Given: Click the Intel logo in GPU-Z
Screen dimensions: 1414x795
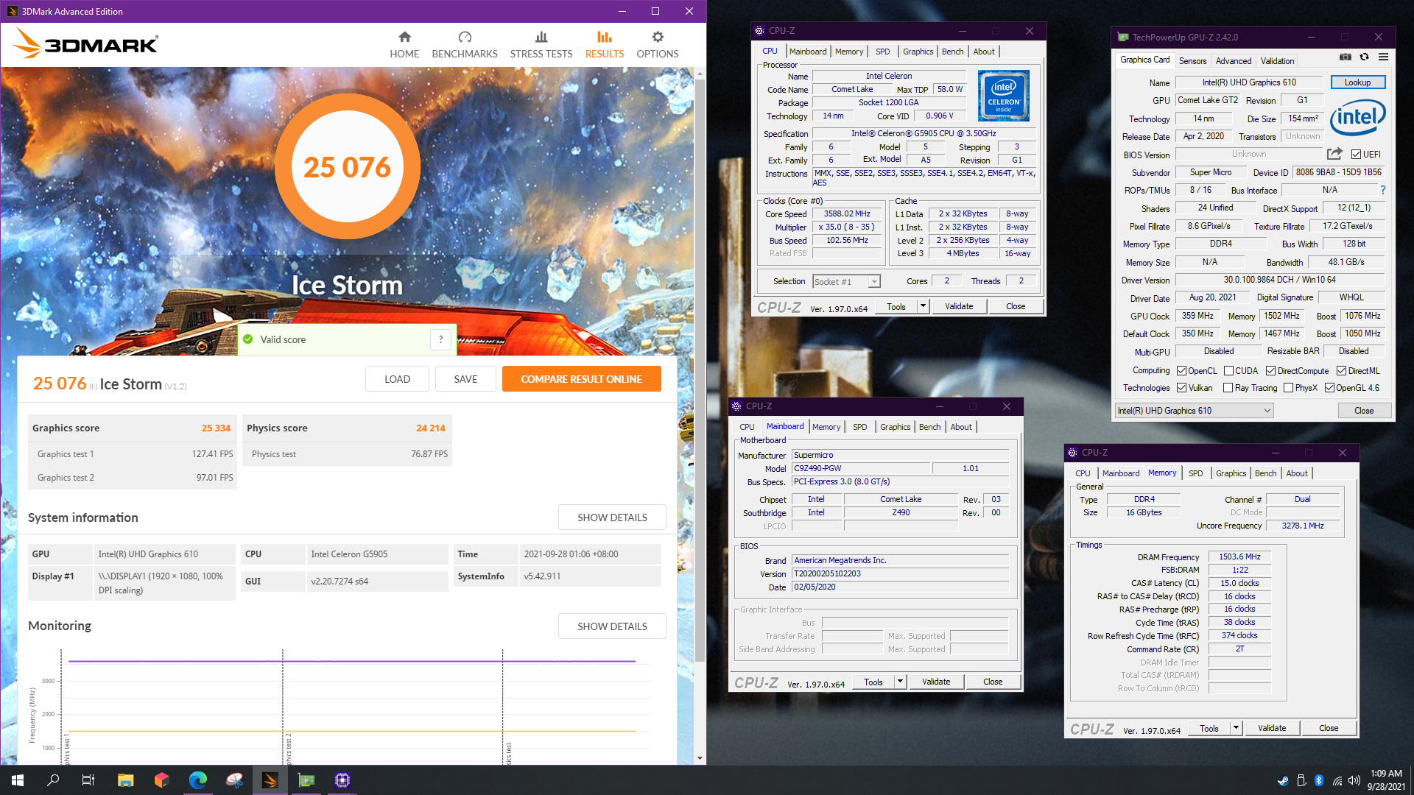Looking at the screenshot, I should coord(1358,117).
